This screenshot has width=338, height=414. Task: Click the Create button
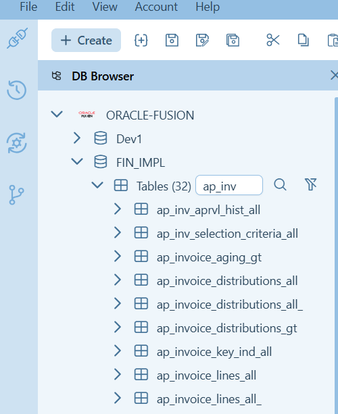tap(86, 40)
